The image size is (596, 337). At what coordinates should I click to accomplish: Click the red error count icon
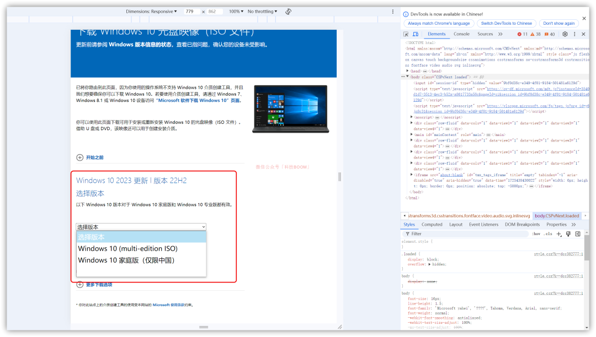click(x=520, y=34)
